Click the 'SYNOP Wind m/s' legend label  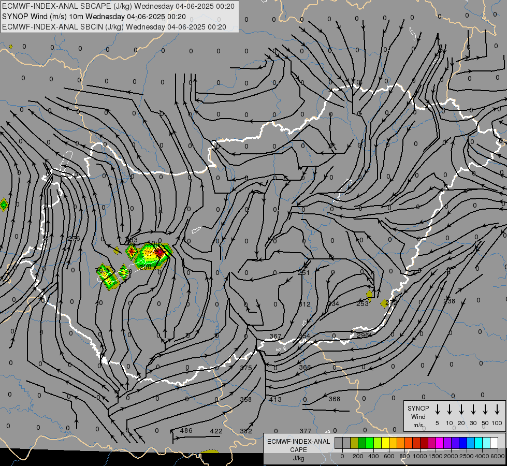[x=418, y=416]
